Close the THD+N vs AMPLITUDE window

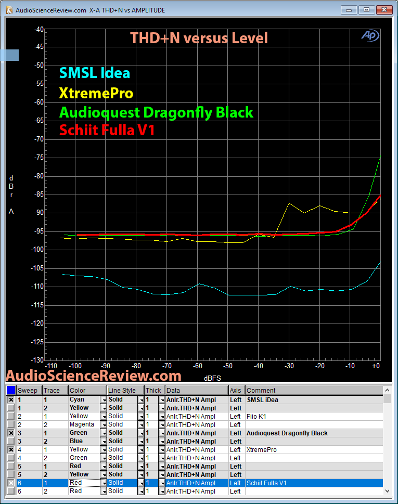click(384, 10)
